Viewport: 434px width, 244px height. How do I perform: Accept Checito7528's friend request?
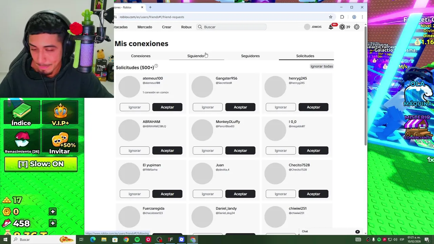pos(313,194)
